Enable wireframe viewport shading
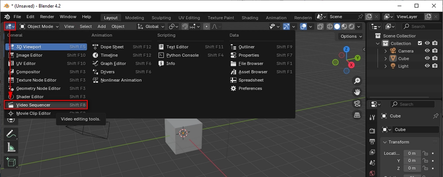 point(330,27)
